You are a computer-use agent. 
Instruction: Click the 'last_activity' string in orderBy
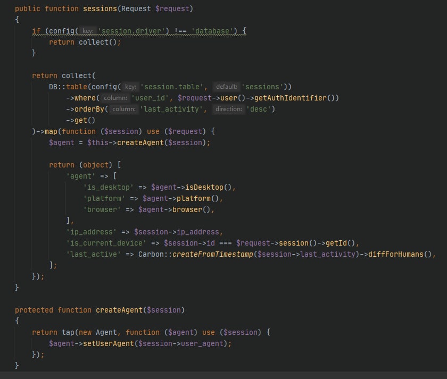pos(171,109)
